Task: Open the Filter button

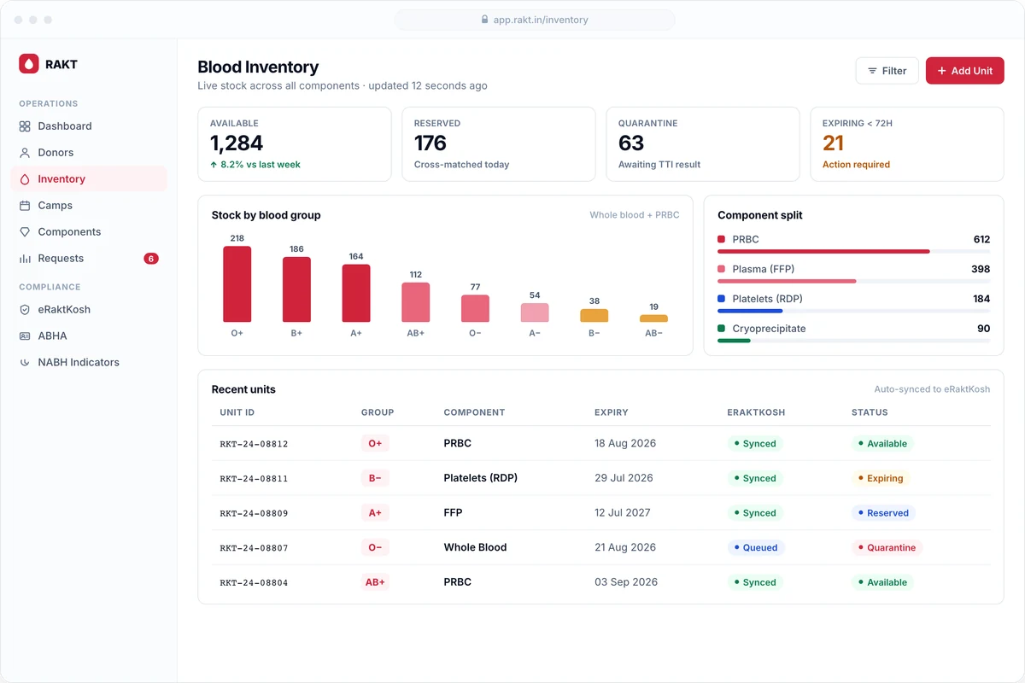Action: pos(887,71)
